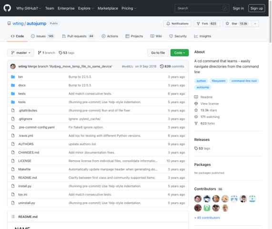Click the python topic tag

click(x=201, y=81)
